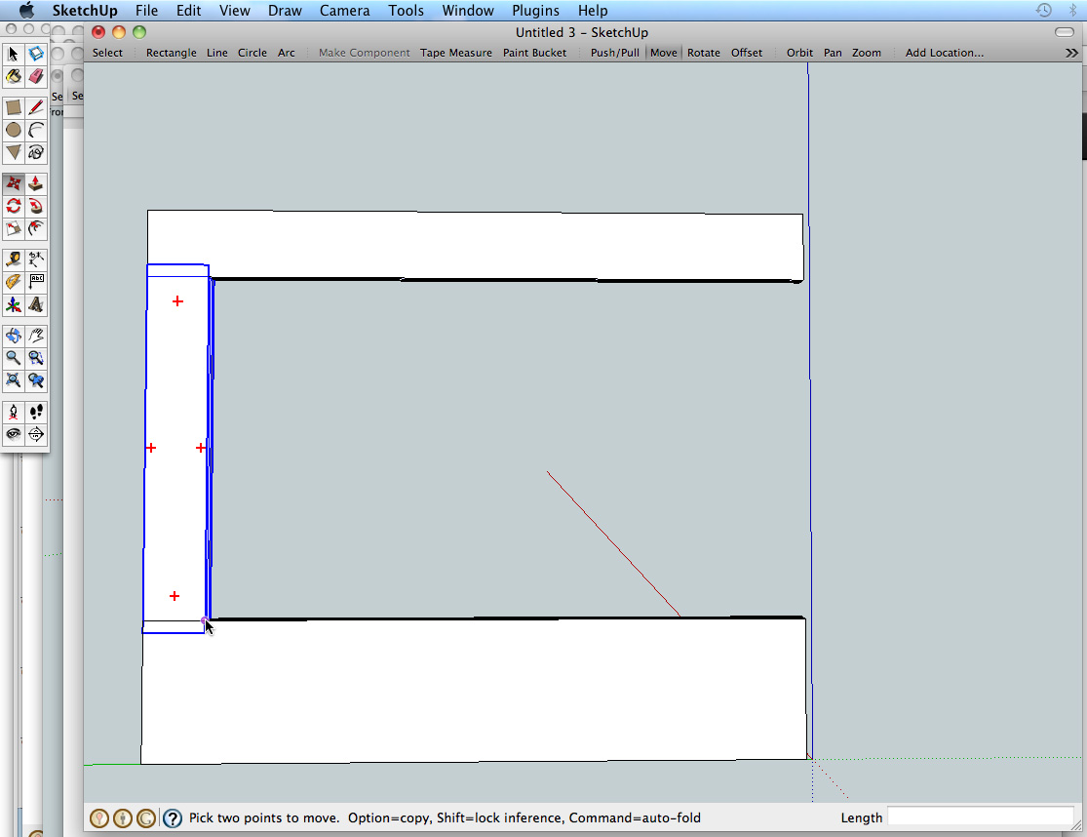This screenshot has width=1087, height=837.
Task: Select the Eraser tool in the palette
Action: (36, 76)
